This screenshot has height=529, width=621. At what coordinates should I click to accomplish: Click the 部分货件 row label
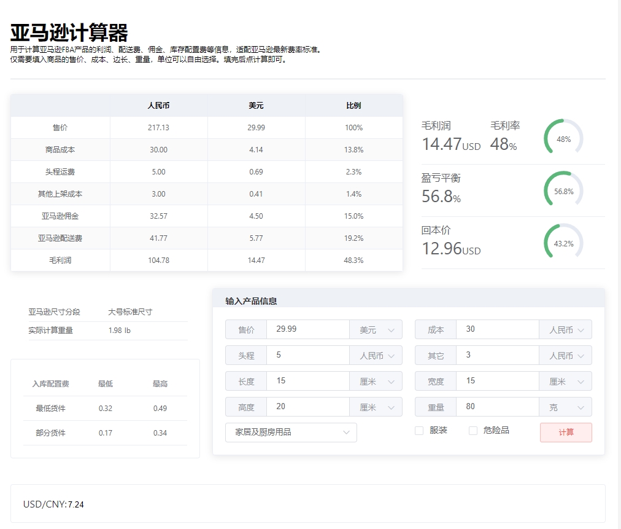[x=51, y=433]
